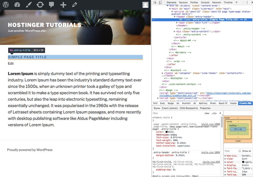Open the DevTools kebab menu icon

[247, 2]
